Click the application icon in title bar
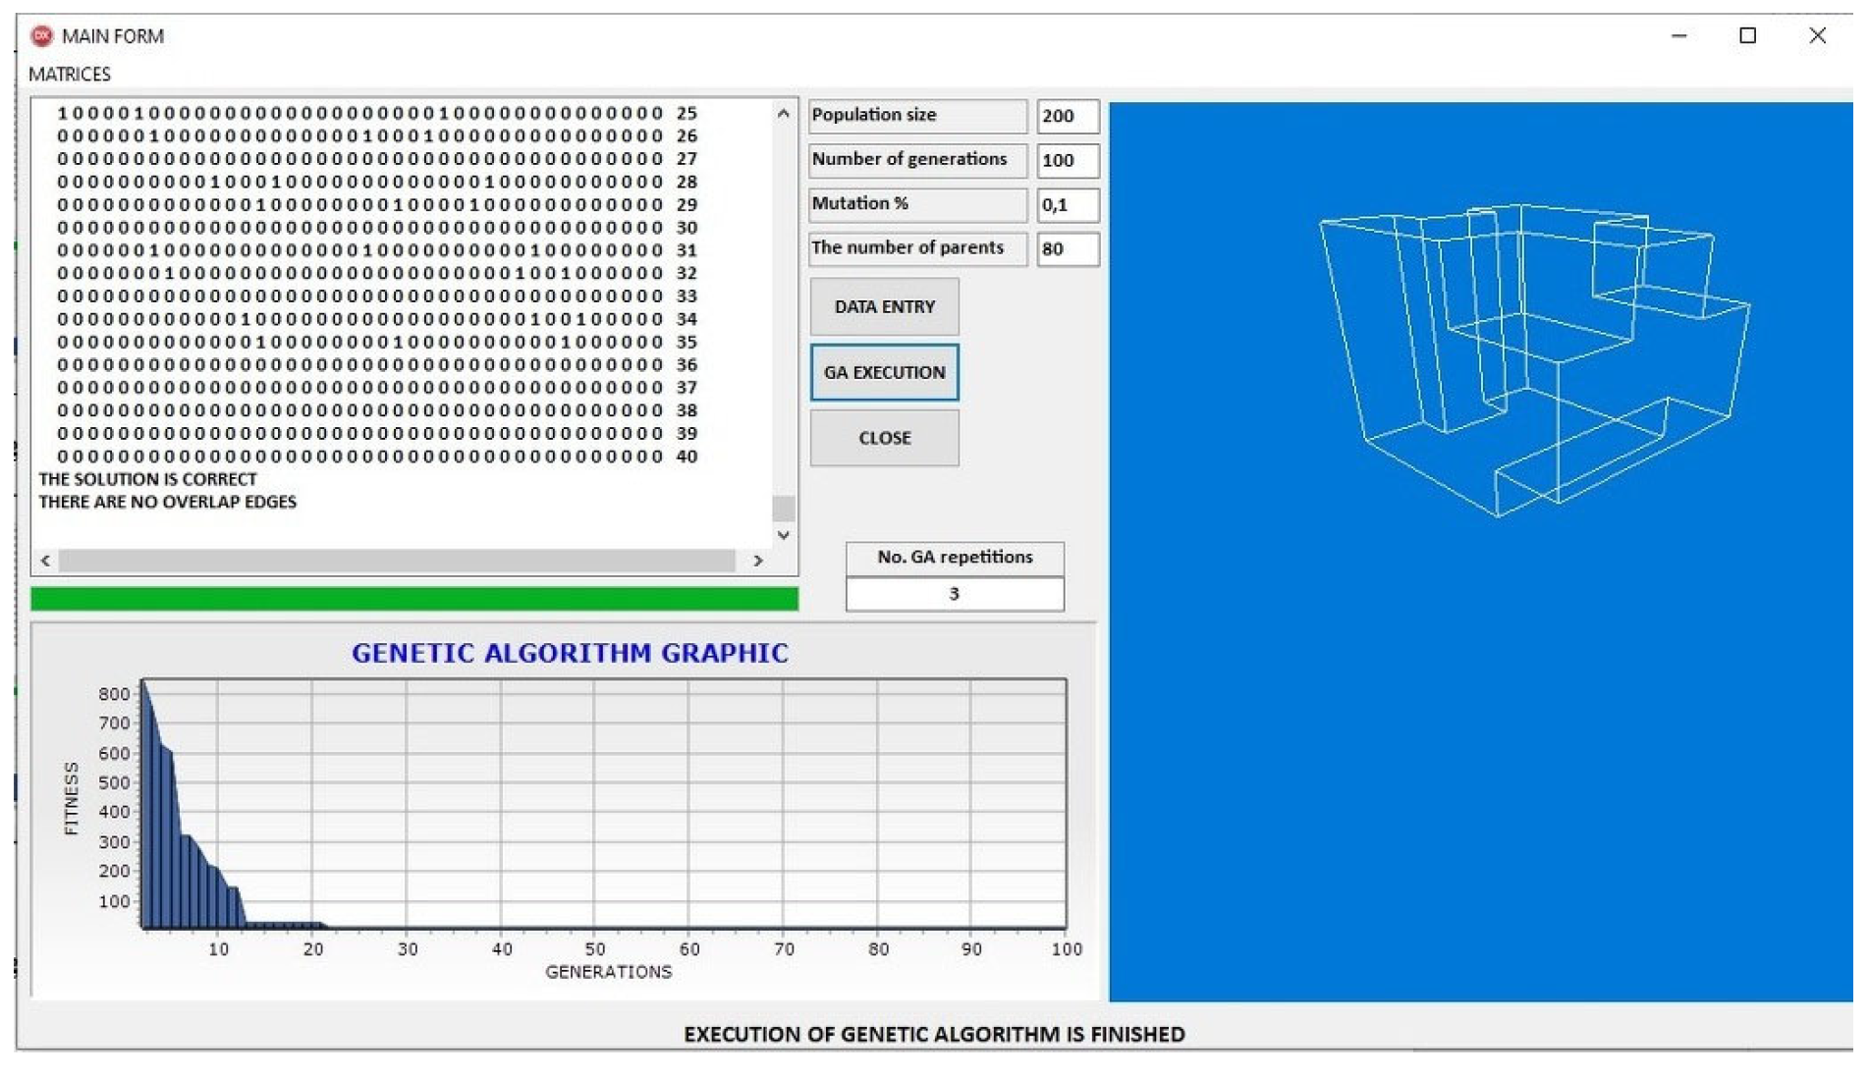The height and width of the screenshot is (1073, 1869). click(41, 36)
